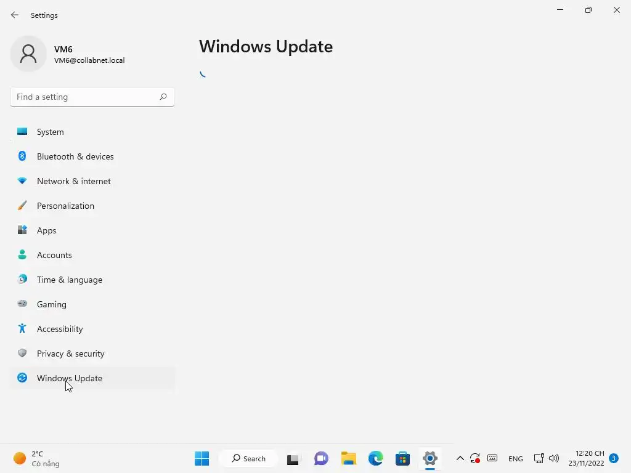This screenshot has width=631, height=473.
Task: Launch Microsoft Edge from the taskbar
Action: [x=376, y=458]
